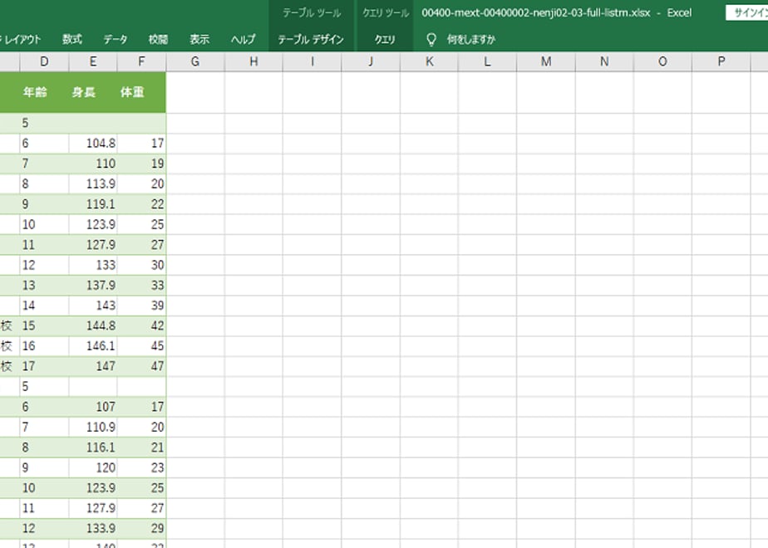Select column E header
This screenshot has height=548, width=768.
(x=92, y=61)
